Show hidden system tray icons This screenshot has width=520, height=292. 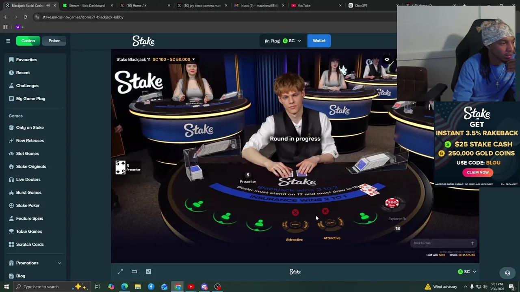466,287
